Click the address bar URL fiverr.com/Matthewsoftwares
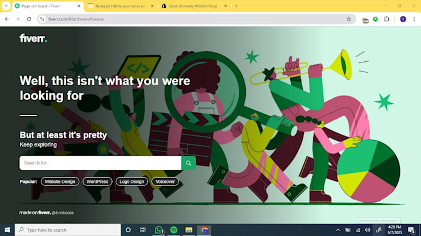Screen dimensions: 421x236 point(76,19)
